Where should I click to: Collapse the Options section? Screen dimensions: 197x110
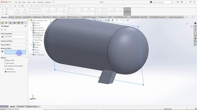26,58
